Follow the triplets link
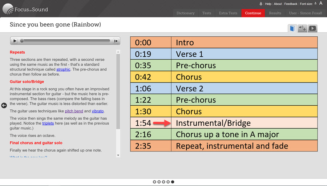The height and width of the screenshot is (186, 327). click(48, 123)
